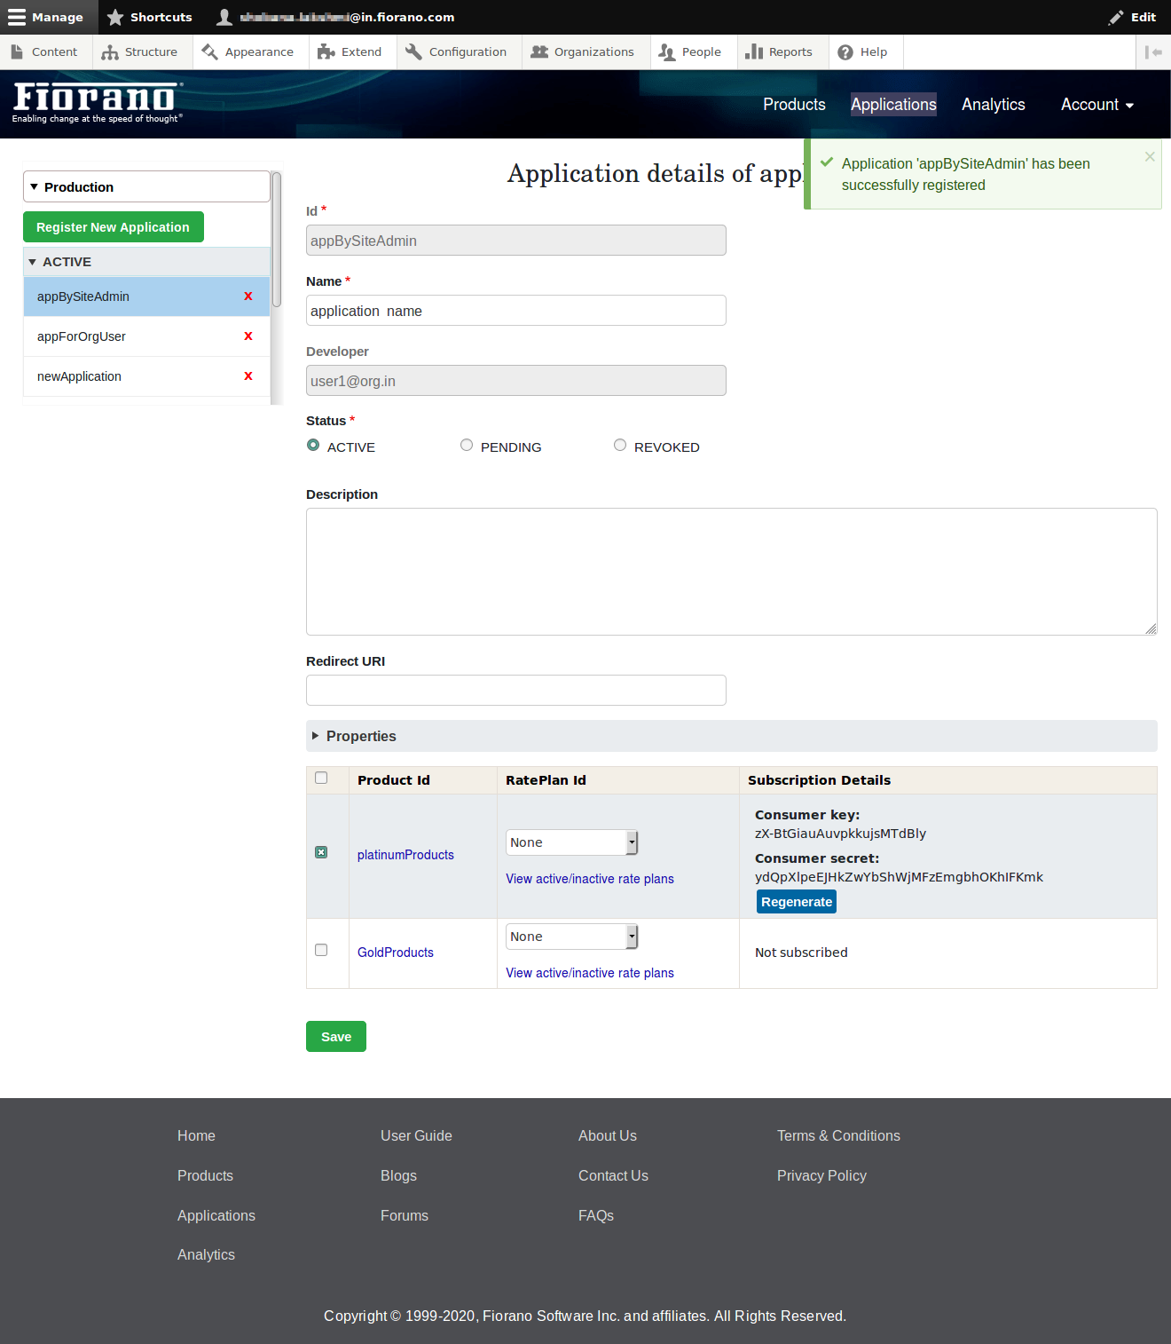Screen dimensions: 1171x1344
Task: Delete newApplication using its red X
Action: pos(248,376)
